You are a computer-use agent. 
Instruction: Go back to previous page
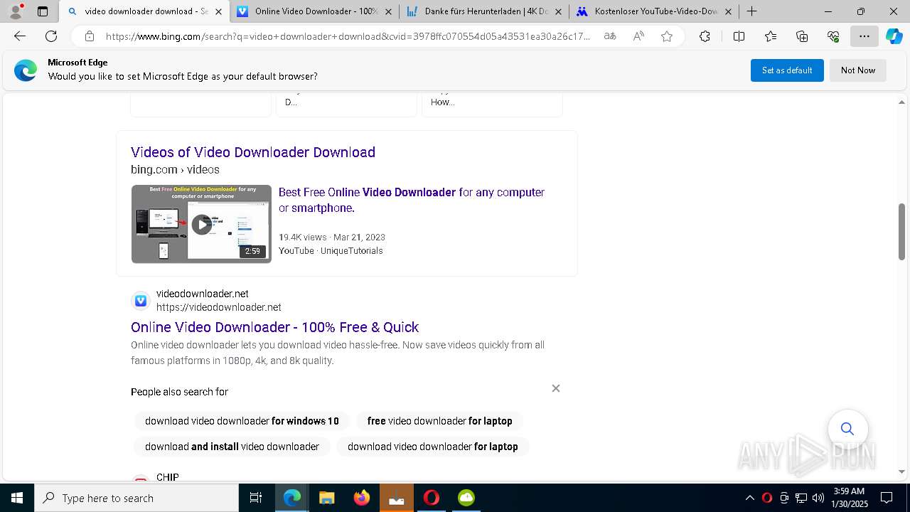coord(20,36)
